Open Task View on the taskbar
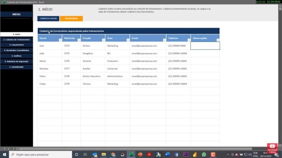 85,154
